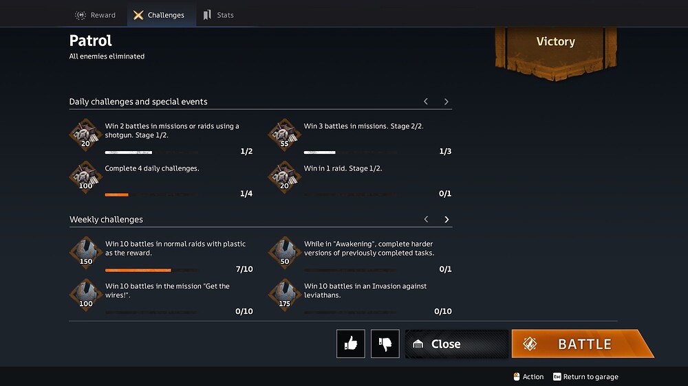Click the Close button
The image size is (688, 386).
coord(456,343)
